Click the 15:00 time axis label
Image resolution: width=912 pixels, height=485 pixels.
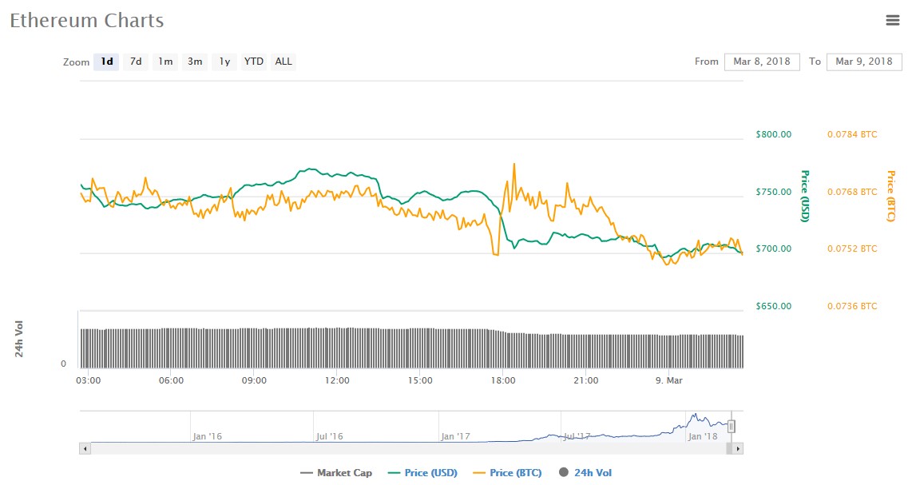click(x=420, y=380)
